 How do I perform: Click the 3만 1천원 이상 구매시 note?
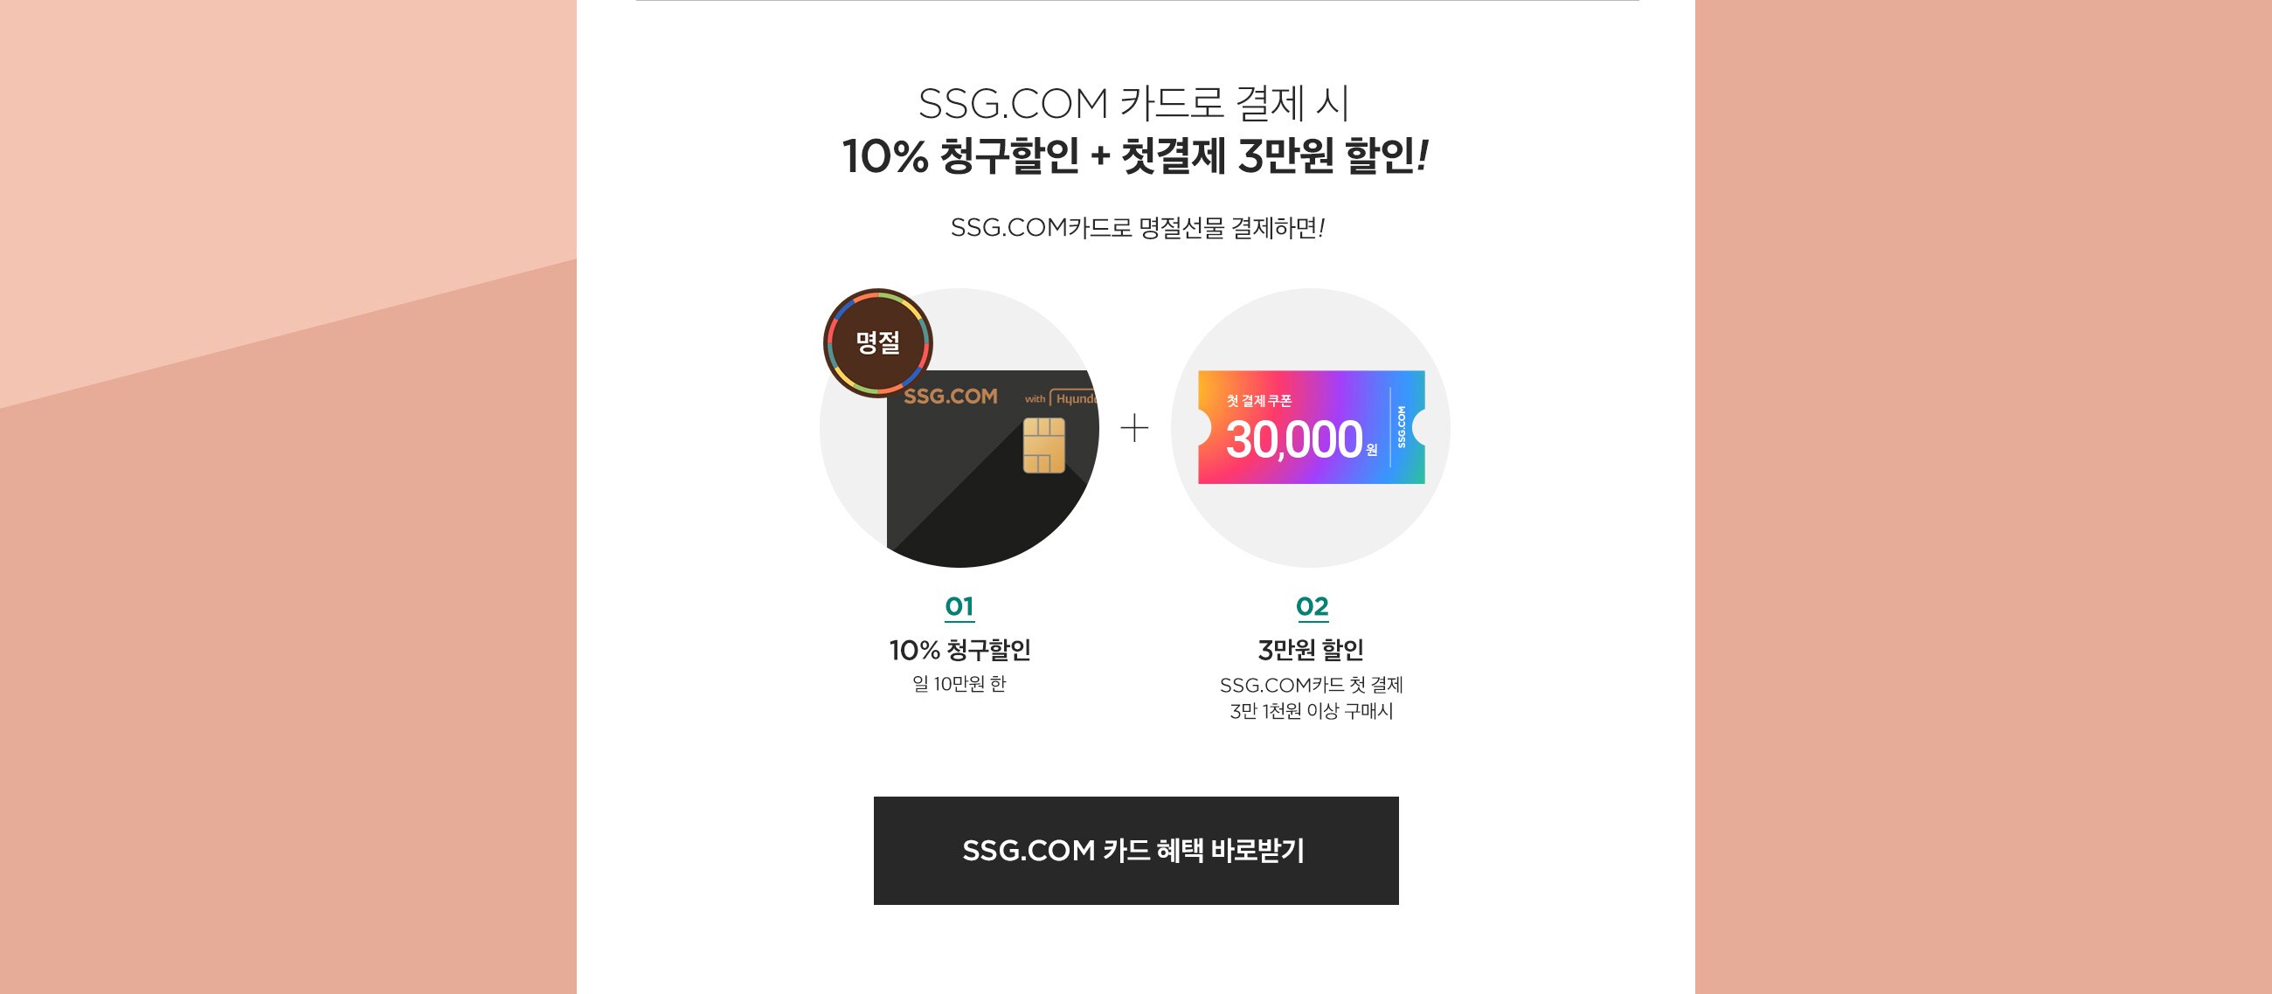pos(1312,711)
